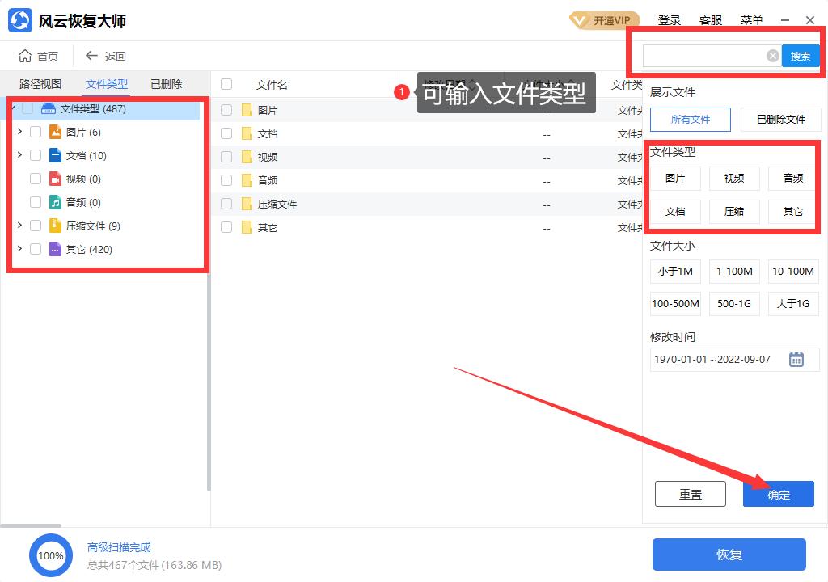Toggle the select-all checkbox beside 文件名
Viewport: 828px width, 582px height.
tap(226, 85)
